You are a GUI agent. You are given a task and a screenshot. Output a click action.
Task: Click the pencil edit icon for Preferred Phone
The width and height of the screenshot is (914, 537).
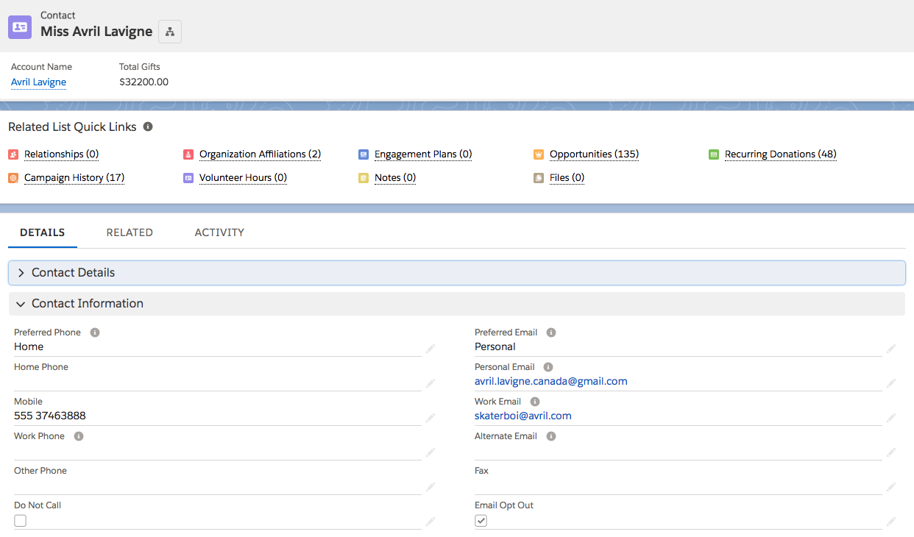pos(431,348)
